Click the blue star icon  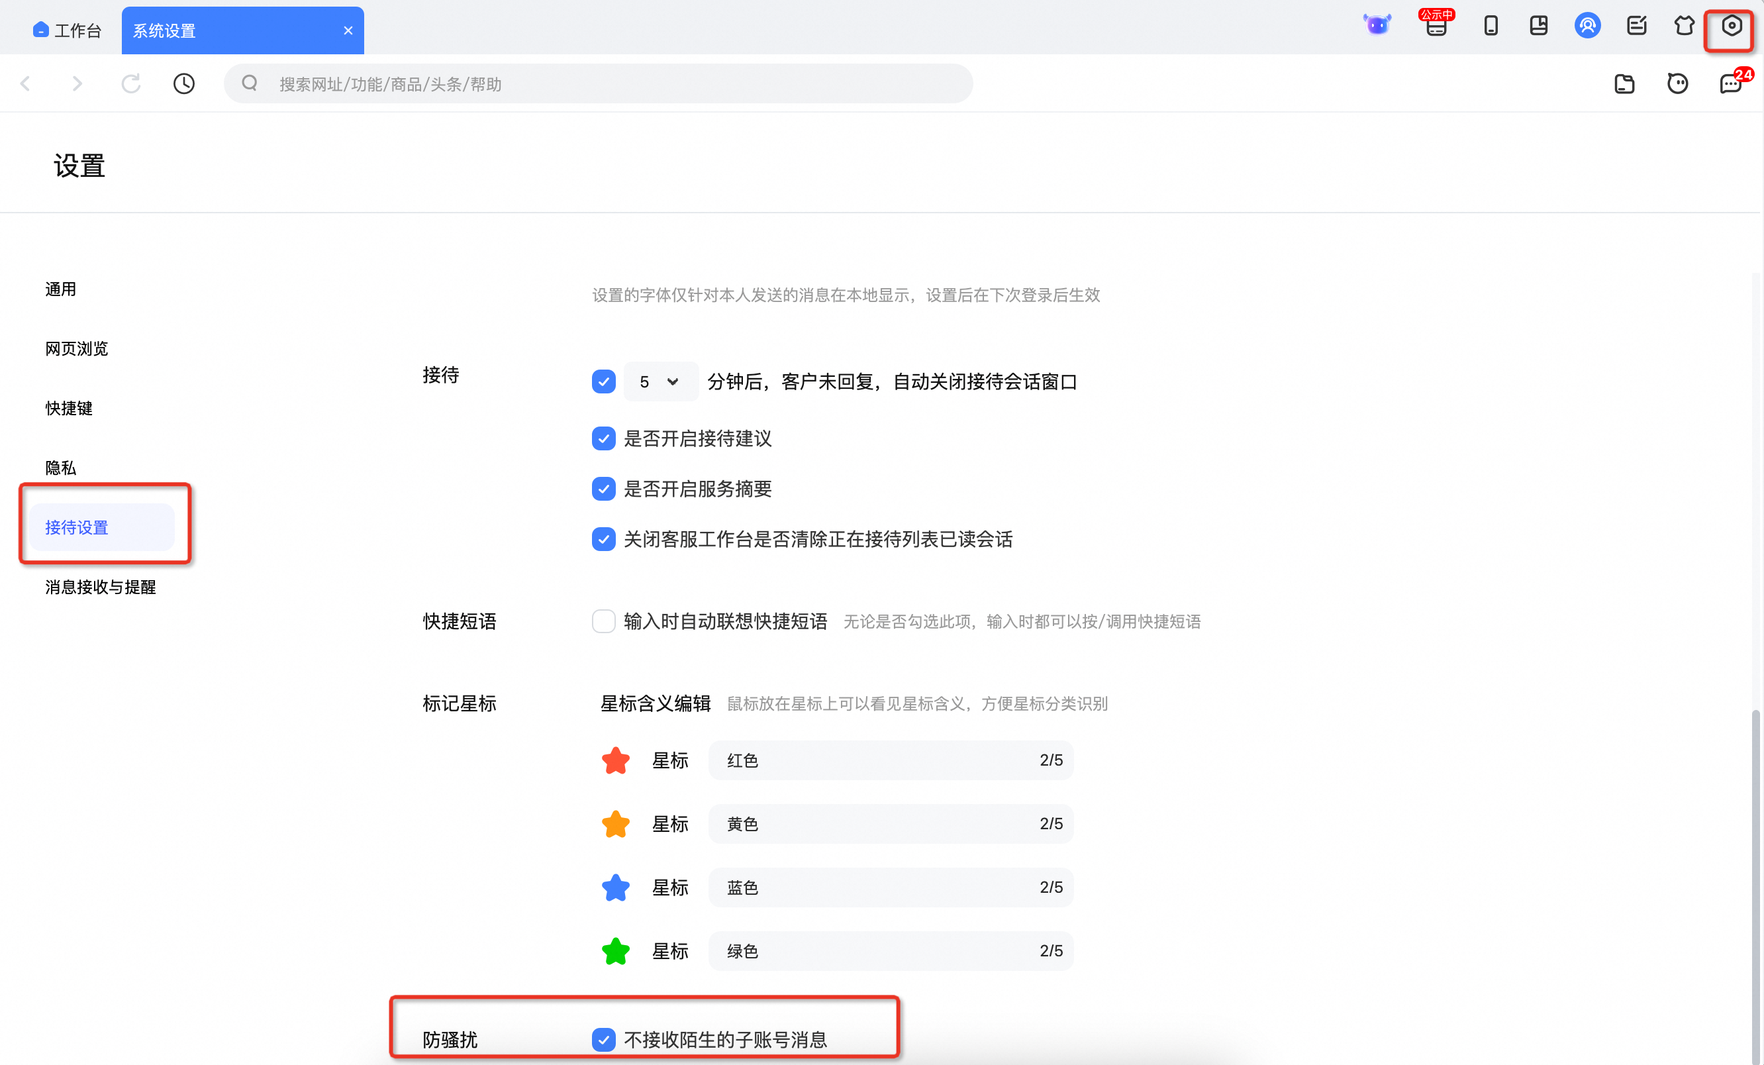point(616,888)
